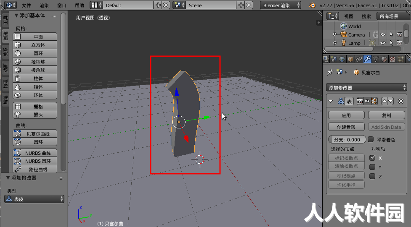Enable the Smooth Shading (平滑着色) checkbox
The image size is (411, 227).
click(x=371, y=139)
